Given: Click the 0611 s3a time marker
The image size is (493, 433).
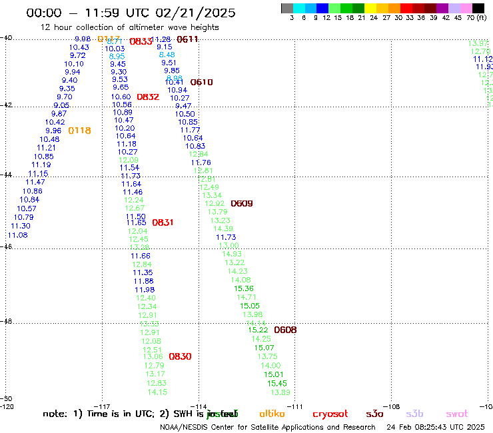Looking at the screenshot, I should [x=187, y=39].
